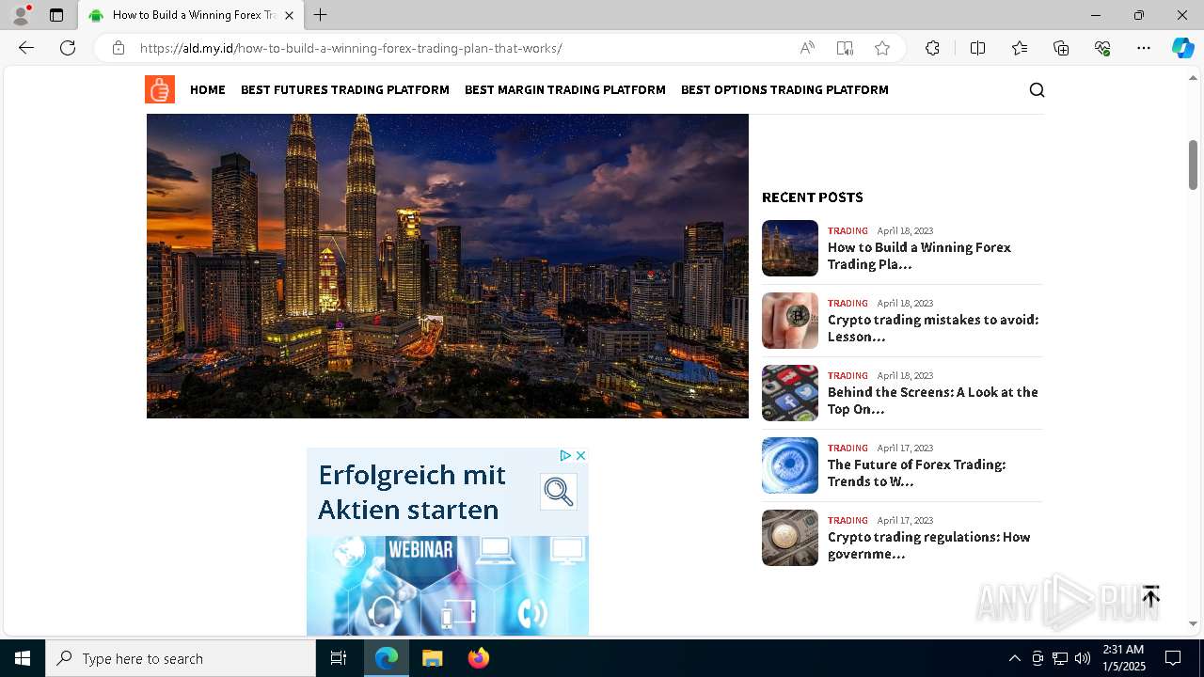Open Copilot sidebar
Screen dimensions: 1204x677
point(1182,48)
